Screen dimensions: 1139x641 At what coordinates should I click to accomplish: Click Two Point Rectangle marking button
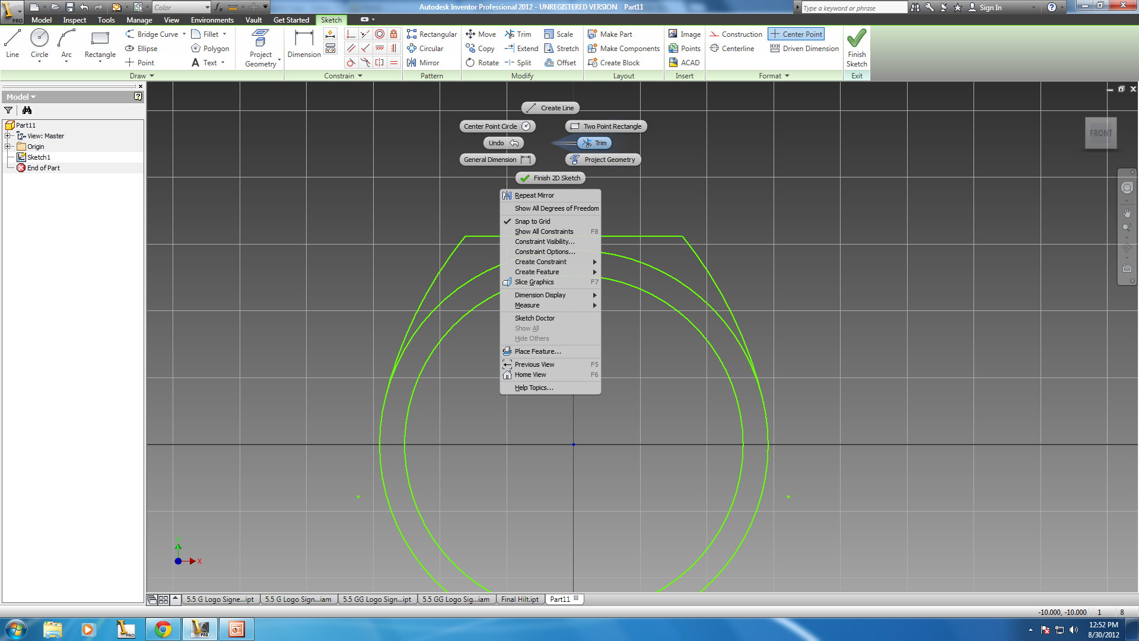(606, 126)
